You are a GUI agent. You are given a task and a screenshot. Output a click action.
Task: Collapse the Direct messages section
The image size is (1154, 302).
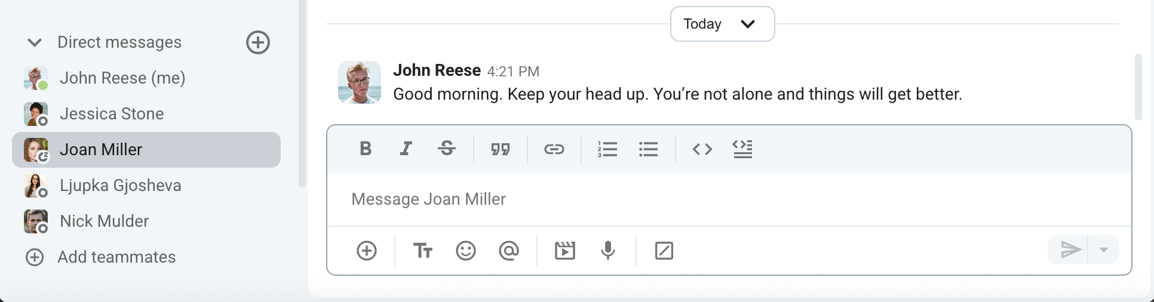click(35, 42)
